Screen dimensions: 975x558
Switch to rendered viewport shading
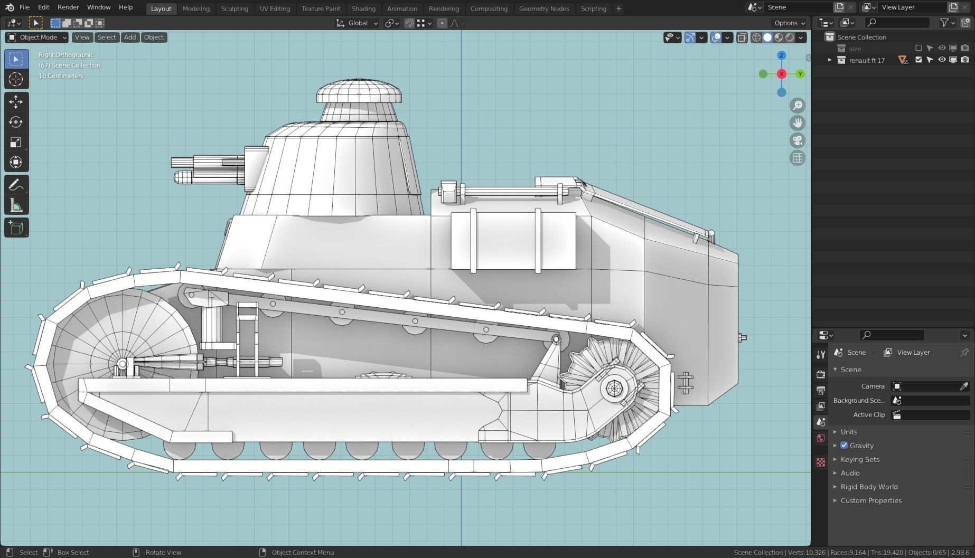[x=790, y=37]
